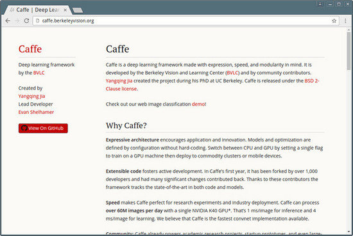Reload the Caffe page
This screenshot has width=353, height=236.
click(x=26, y=21)
